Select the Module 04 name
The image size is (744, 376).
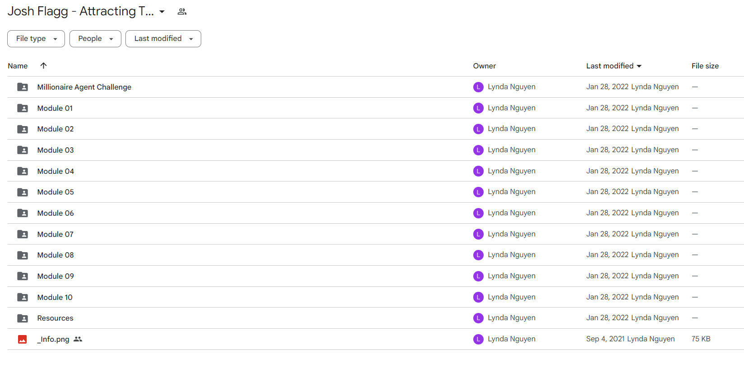tap(55, 171)
